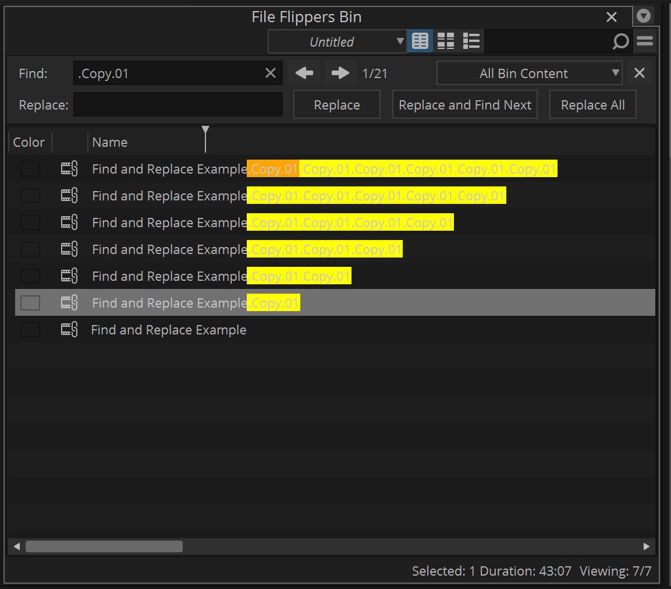
Task: Switch bin to Text view icon
Action: pyautogui.click(x=420, y=41)
